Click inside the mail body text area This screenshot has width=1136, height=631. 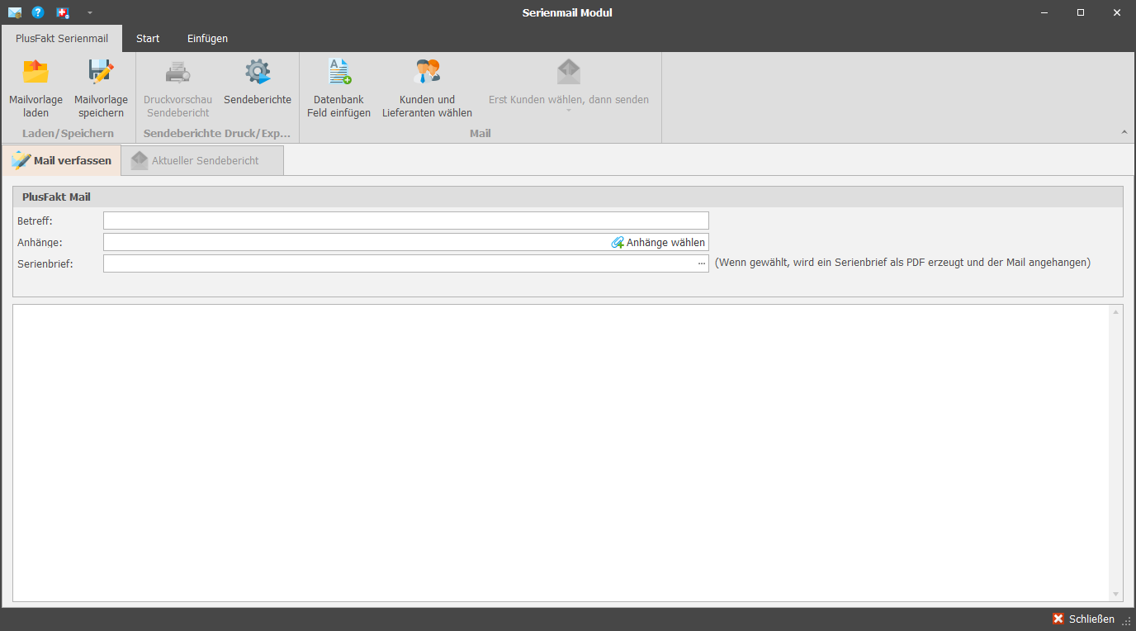coord(561,453)
